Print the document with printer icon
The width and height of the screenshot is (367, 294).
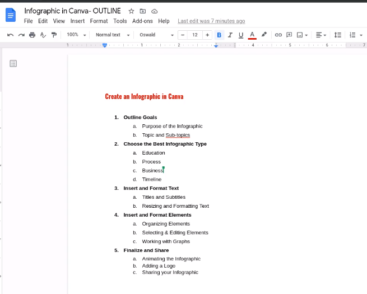click(x=32, y=35)
